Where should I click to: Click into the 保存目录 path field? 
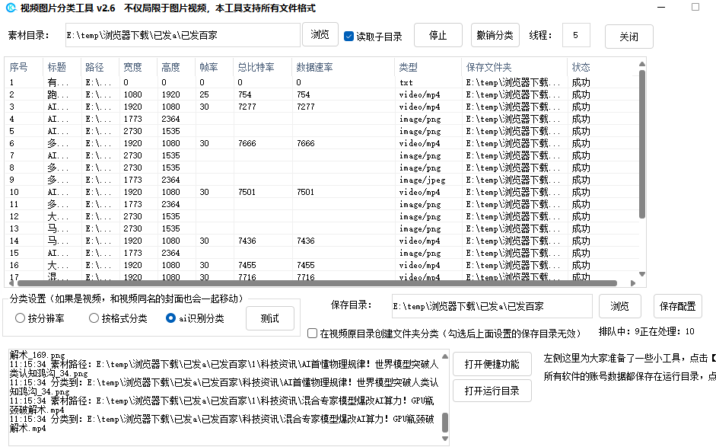[492, 306]
